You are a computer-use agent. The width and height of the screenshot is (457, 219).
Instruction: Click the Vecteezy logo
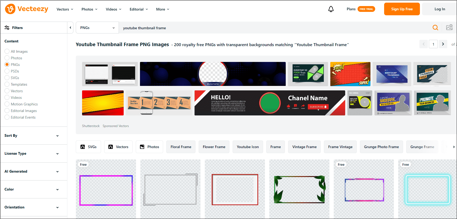tap(27, 9)
